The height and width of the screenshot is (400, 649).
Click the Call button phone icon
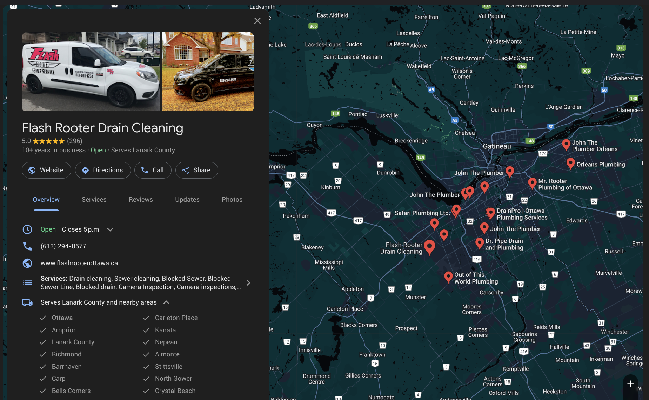point(145,170)
